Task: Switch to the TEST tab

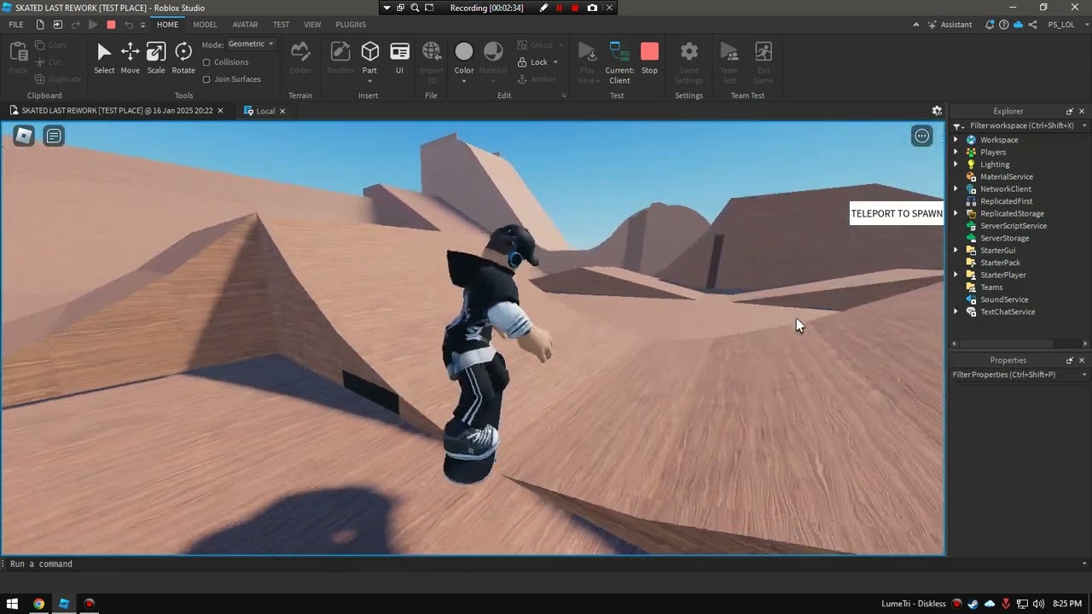Action: coord(281,25)
